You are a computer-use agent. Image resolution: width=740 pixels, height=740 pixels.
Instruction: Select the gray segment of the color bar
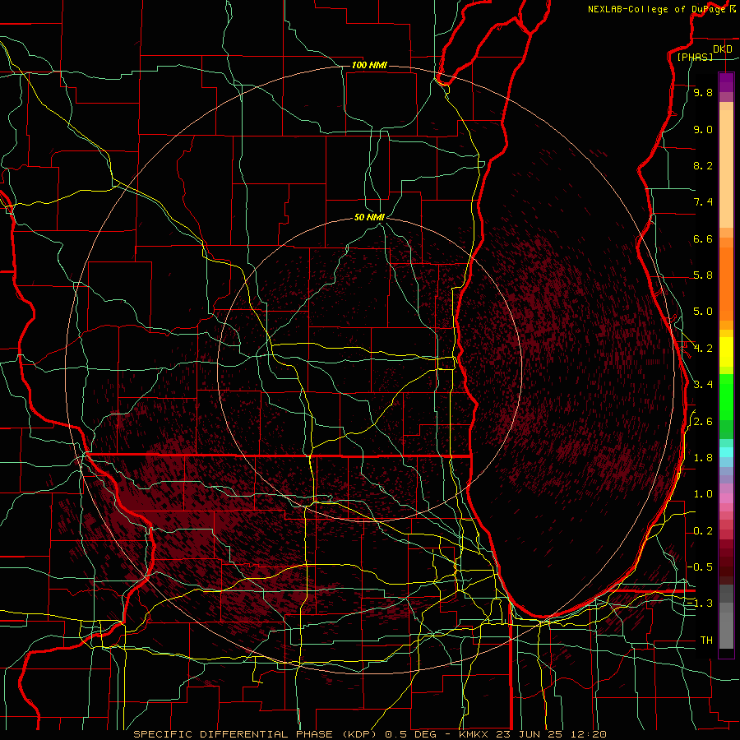[x=726, y=618]
